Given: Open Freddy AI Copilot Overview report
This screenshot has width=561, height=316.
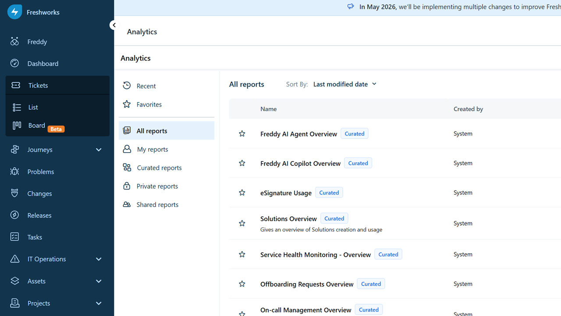Looking at the screenshot, I should pyautogui.click(x=300, y=163).
